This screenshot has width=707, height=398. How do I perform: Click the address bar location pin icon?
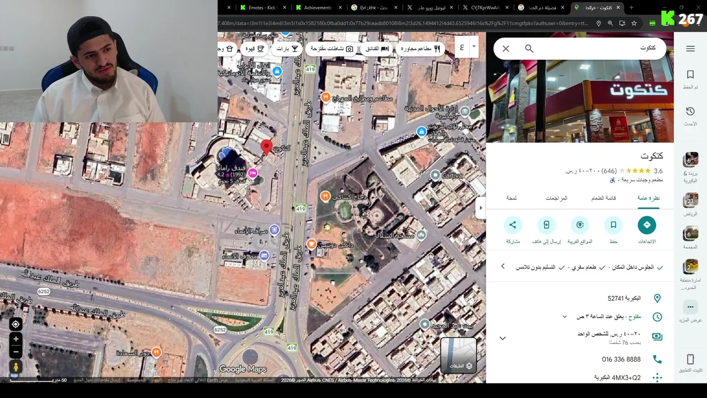(x=599, y=23)
